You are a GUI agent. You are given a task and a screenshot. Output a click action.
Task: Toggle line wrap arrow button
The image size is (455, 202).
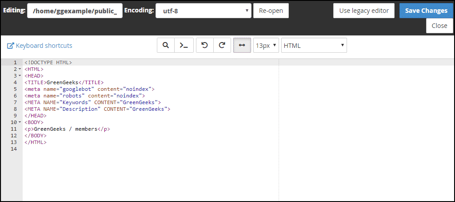(242, 46)
